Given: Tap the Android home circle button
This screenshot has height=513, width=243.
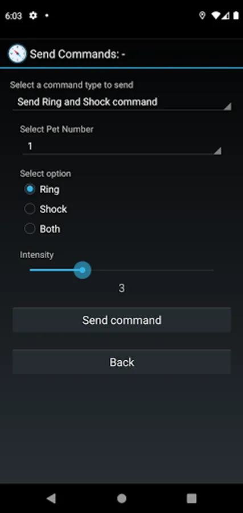Looking at the screenshot, I should click(122, 498).
